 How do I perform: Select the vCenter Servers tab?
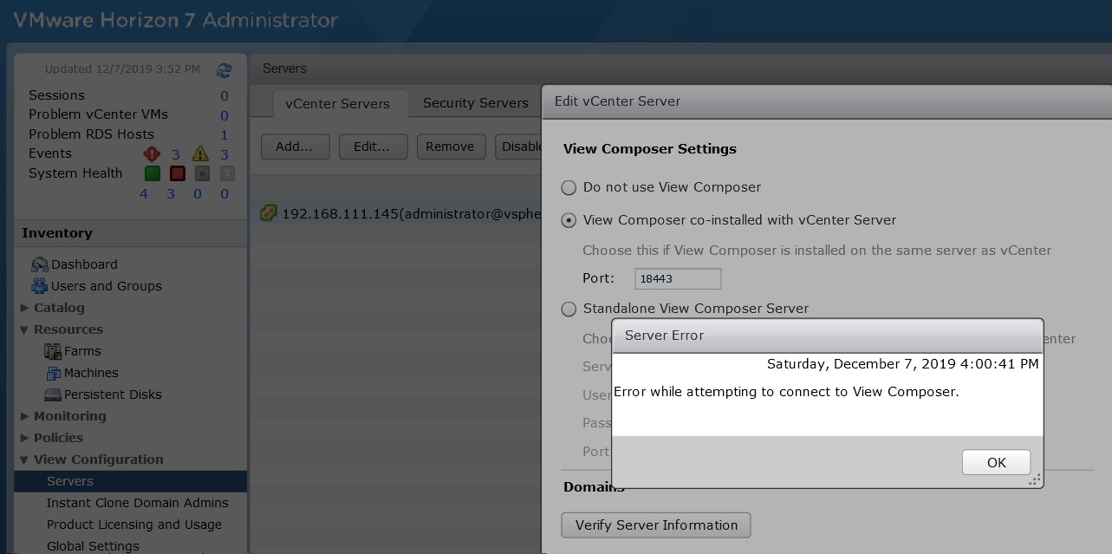coord(337,103)
